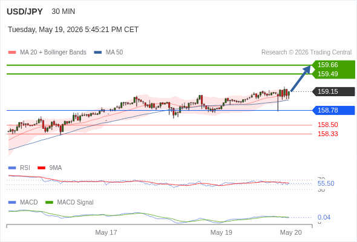
Task: Click the May 20 date axis label
Action: [x=291, y=232]
